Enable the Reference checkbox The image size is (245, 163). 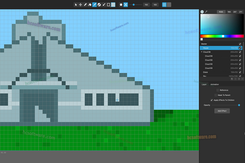[x=218, y=90]
